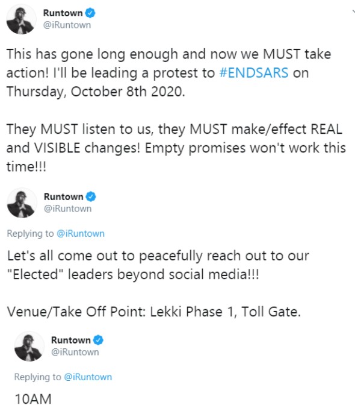
Task: Click the @iRuntown reply mention above 10AM
Action: (88, 377)
